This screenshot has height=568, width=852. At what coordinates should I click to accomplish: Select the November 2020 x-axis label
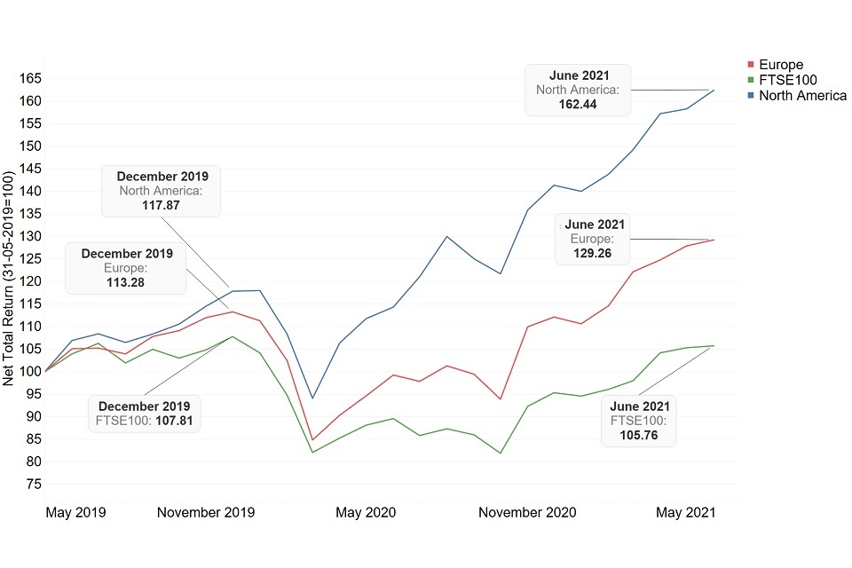click(x=526, y=512)
